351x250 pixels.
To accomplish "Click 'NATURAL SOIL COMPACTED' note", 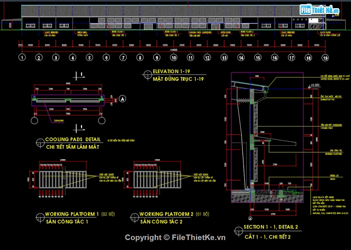I will coord(330,213).
